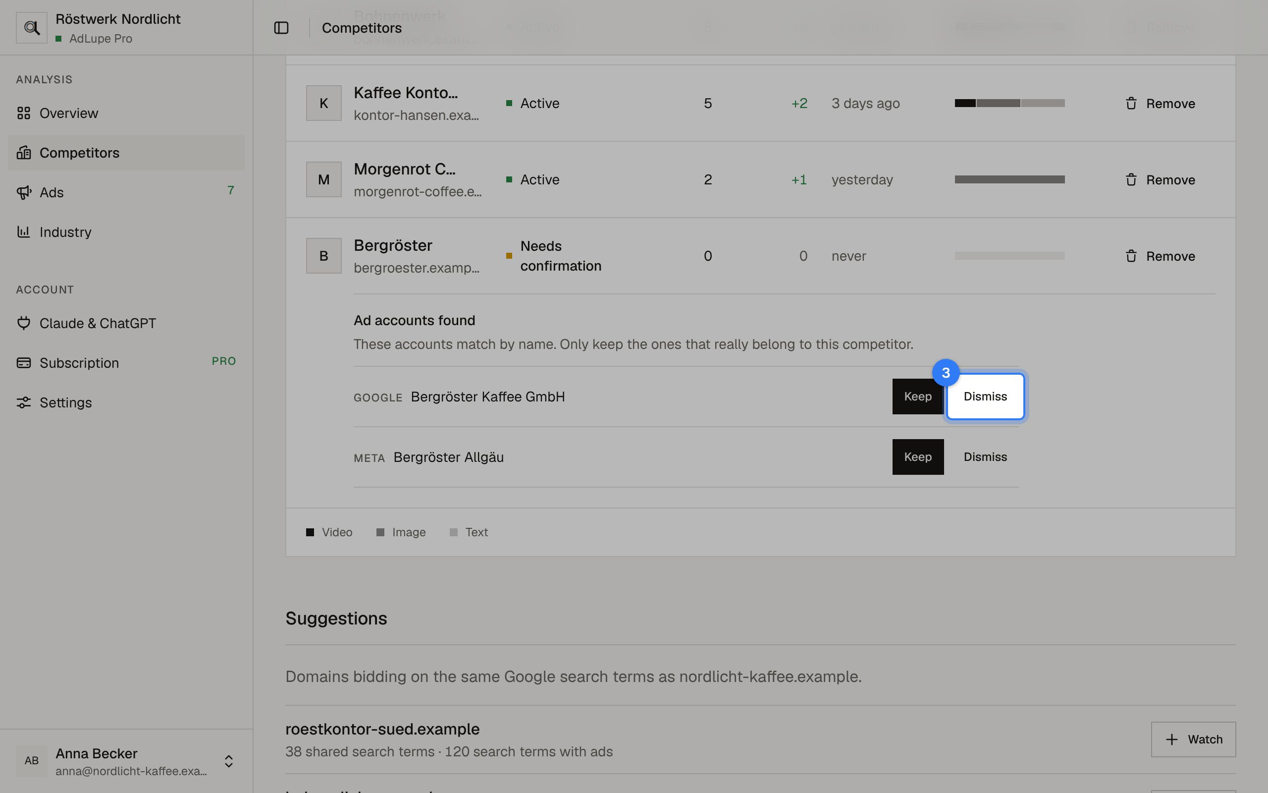
Task: Open Overview from the sidebar
Action: click(126, 113)
